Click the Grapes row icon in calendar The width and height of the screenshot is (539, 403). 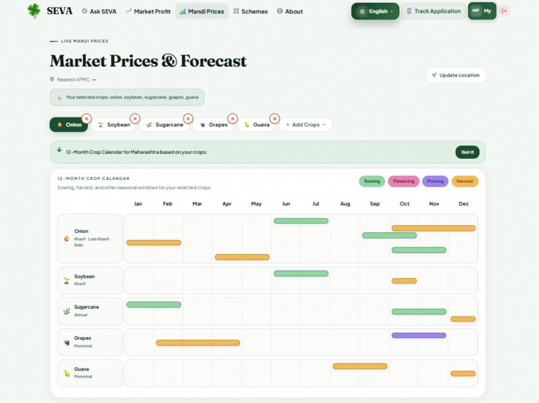point(67,343)
